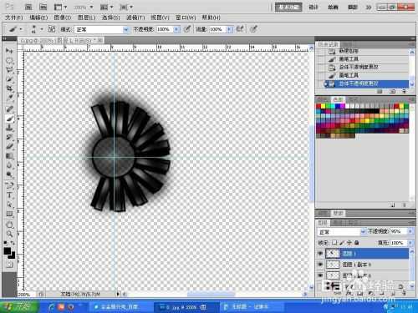Open the 填充 fill arrow in Layers panel
This screenshot has height=313, width=418.
(410, 243)
